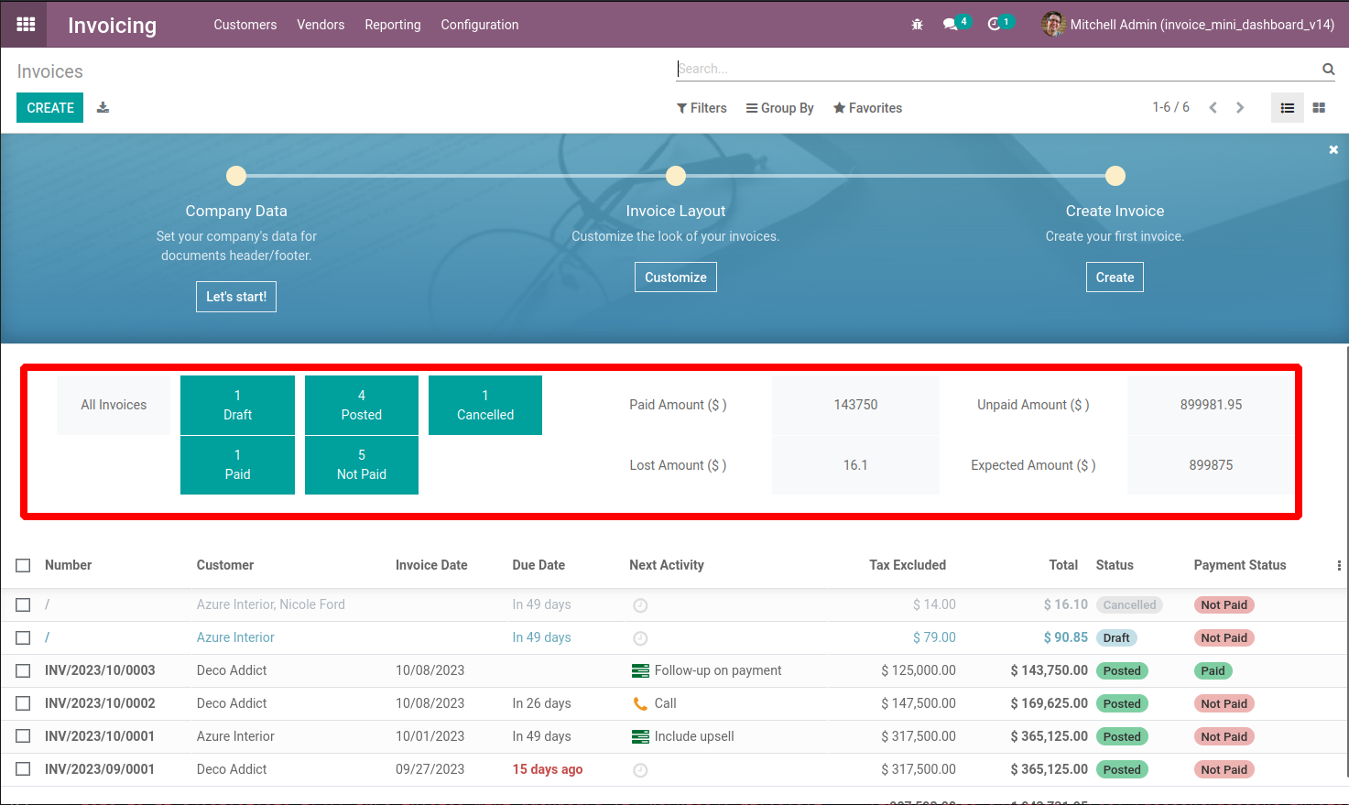The image size is (1349, 805).
Task: Click the 1-6 / 6 pager counter
Action: coord(1170,107)
